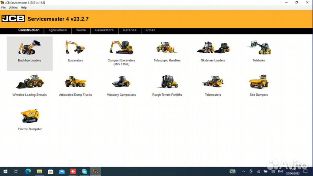Show hidden system tray icons

(243, 172)
